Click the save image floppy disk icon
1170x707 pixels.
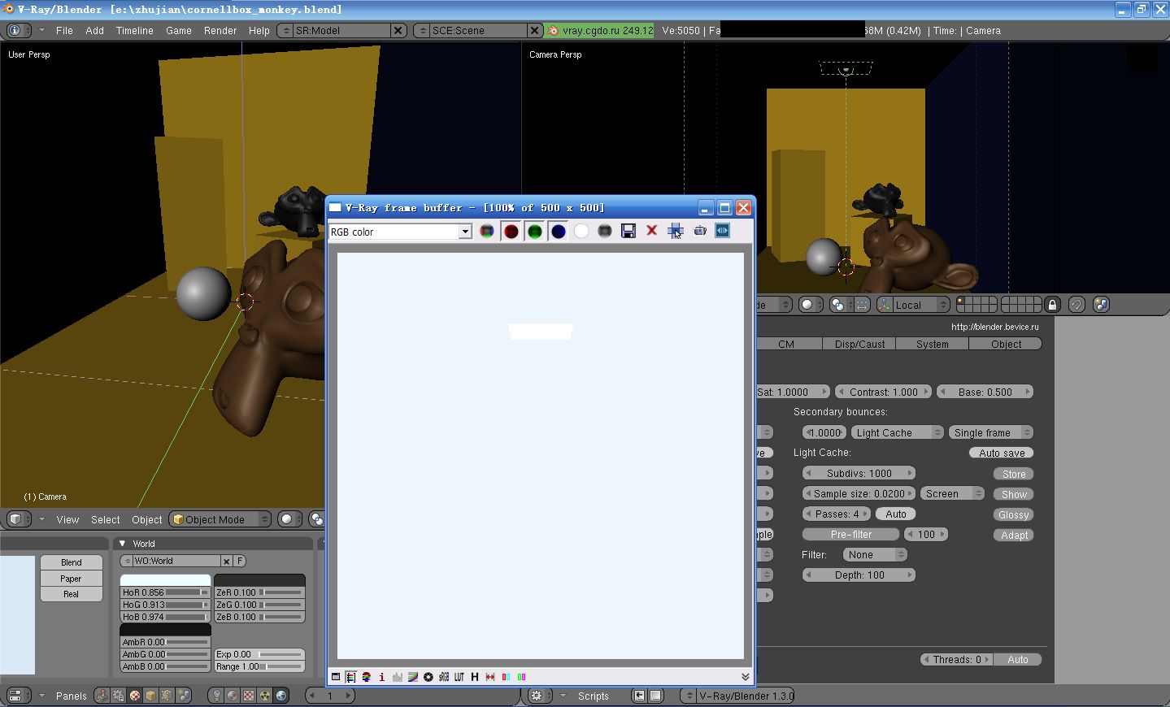pyautogui.click(x=628, y=232)
